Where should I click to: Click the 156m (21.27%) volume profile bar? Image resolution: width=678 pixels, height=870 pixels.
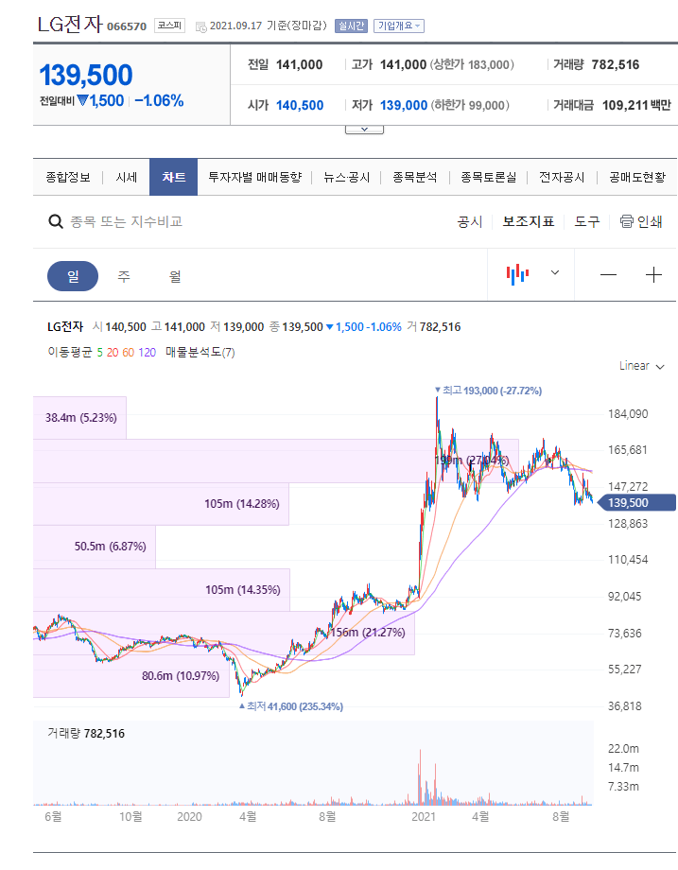(x=223, y=633)
